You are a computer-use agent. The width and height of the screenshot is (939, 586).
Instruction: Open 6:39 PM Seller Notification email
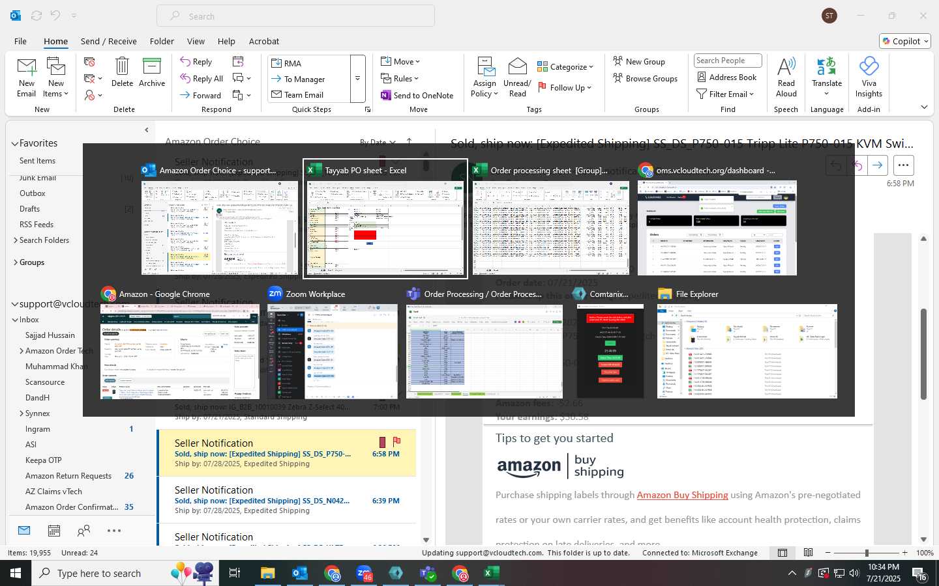(x=287, y=500)
